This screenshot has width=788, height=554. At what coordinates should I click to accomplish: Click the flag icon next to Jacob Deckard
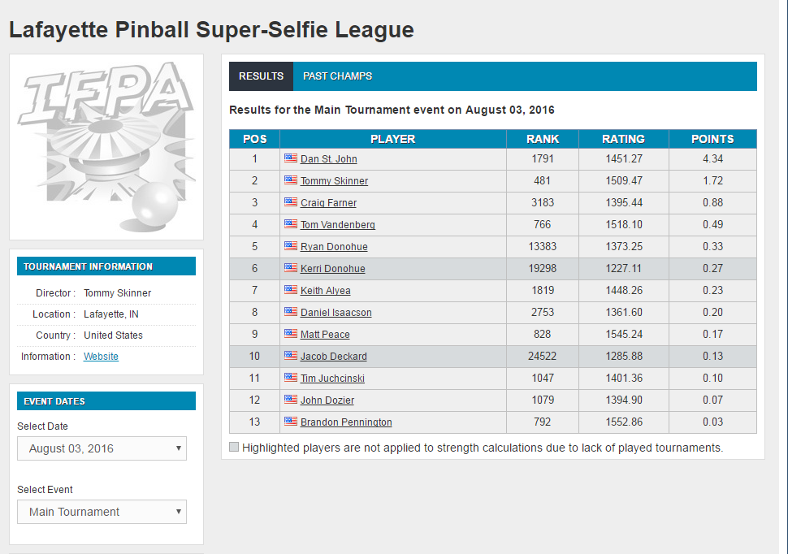pyautogui.click(x=290, y=356)
